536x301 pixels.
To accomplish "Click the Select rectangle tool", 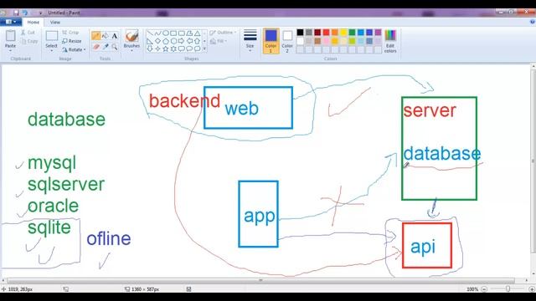I will pos(52,35).
